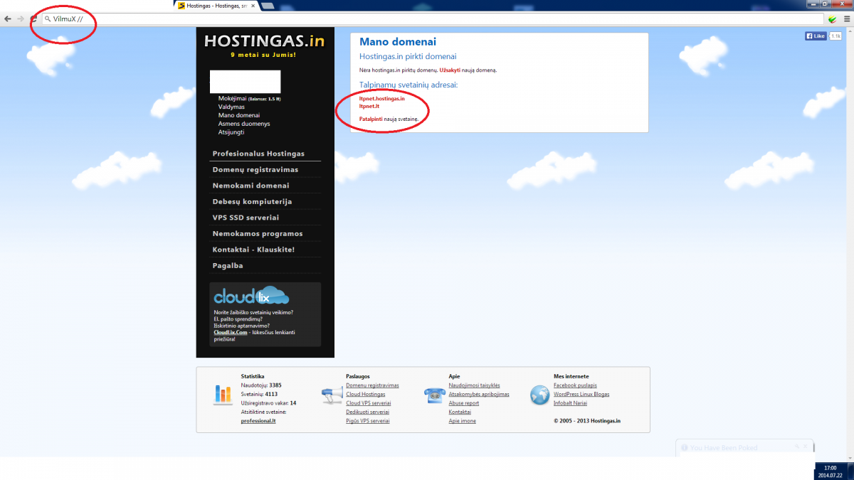The image size is (854, 480).
Task: Click Atsijungti to log out
Action: [x=231, y=132]
